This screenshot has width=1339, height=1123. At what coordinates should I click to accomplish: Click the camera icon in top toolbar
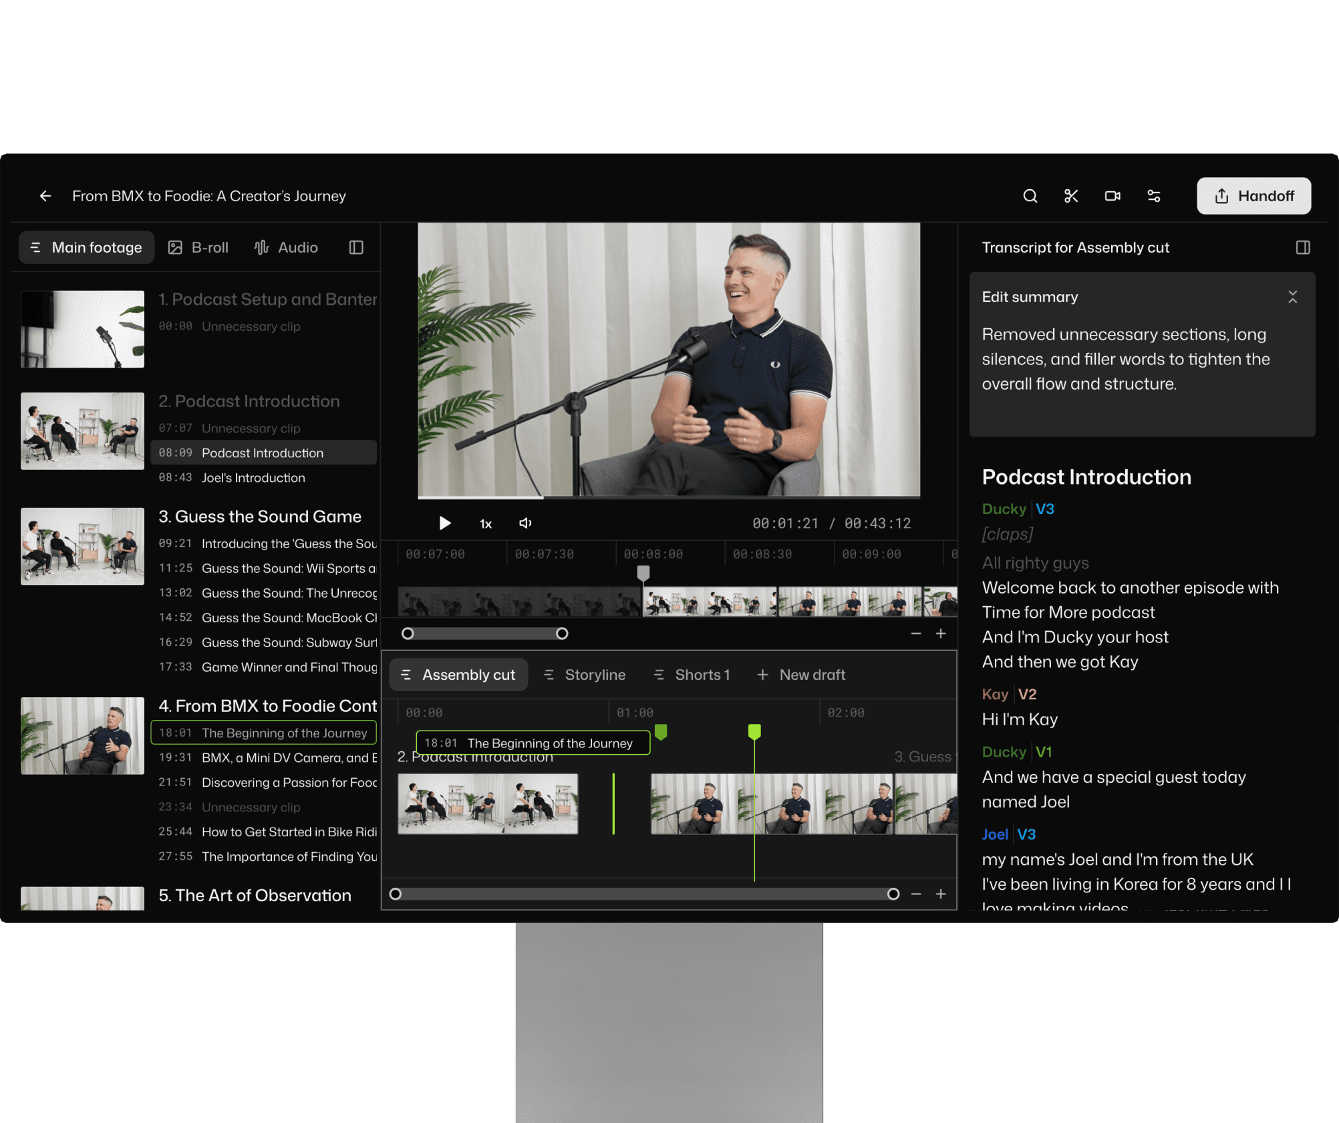(1112, 196)
